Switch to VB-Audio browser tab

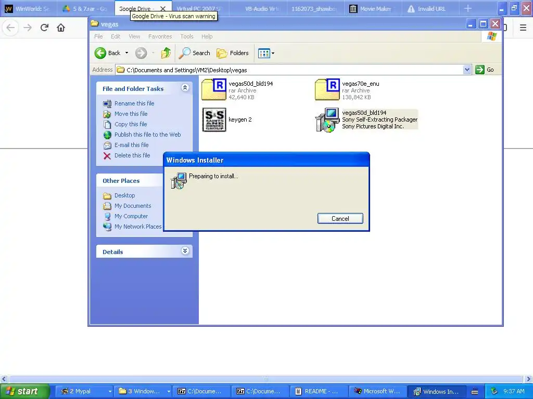[258, 9]
